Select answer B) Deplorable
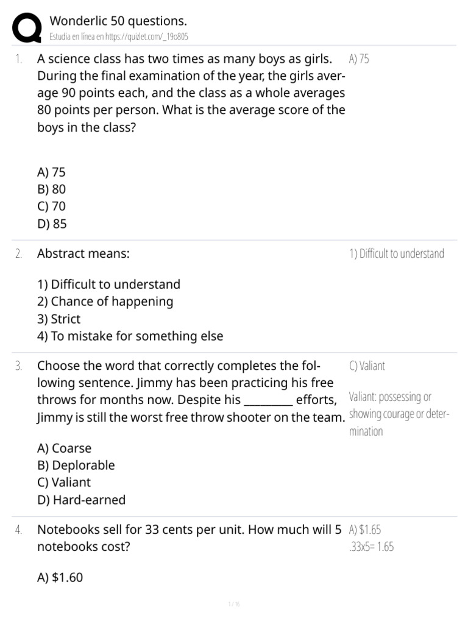Image resolution: width=468 pixels, height=624 pixels. coord(76,465)
